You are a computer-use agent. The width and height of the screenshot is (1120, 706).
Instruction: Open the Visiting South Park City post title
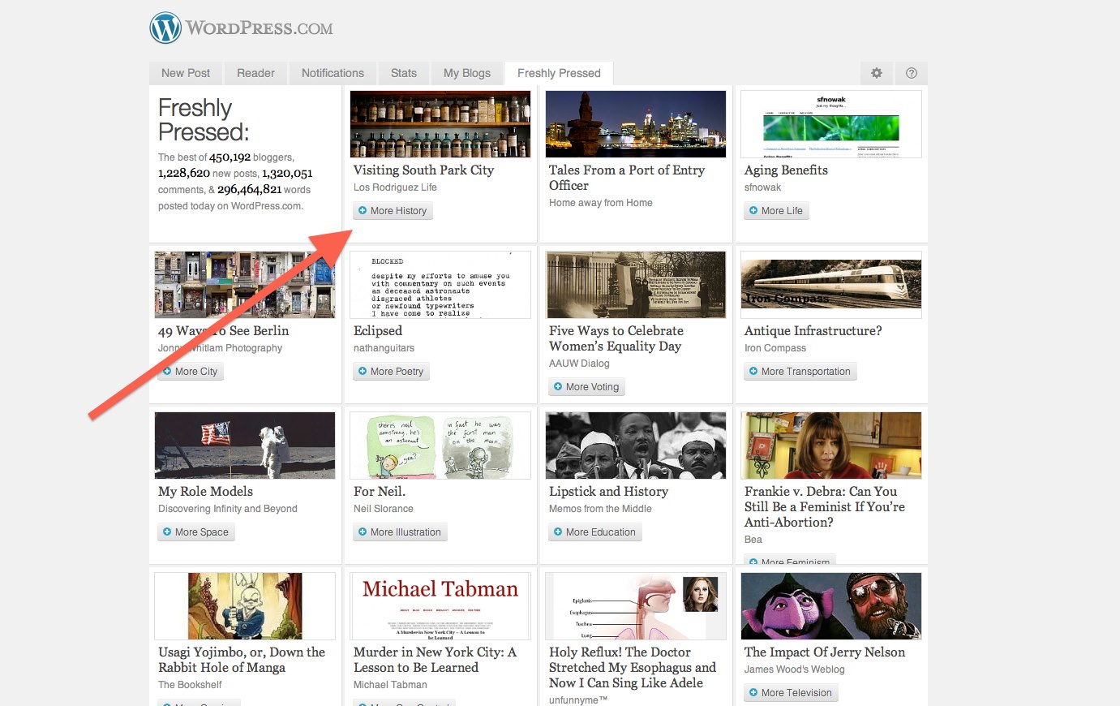coord(423,170)
